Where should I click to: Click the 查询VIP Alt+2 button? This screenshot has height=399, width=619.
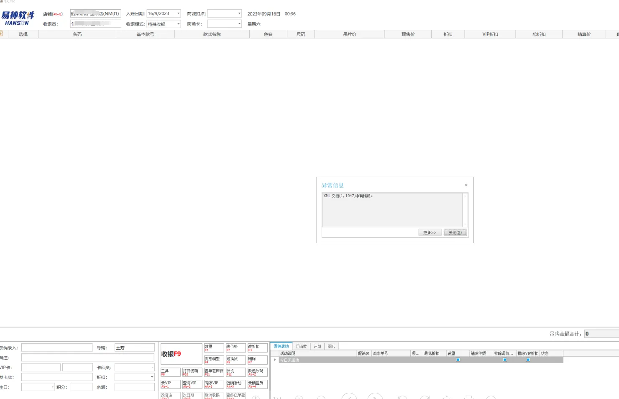pos(192,384)
